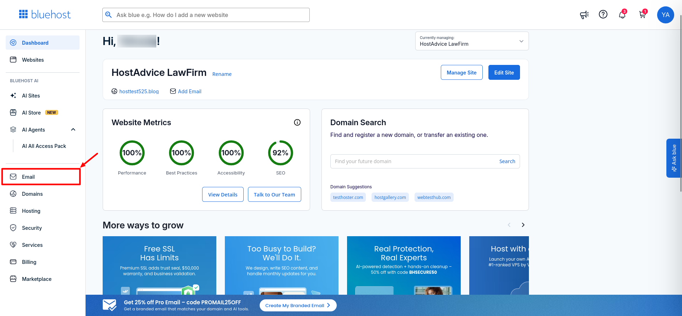Click the Ask blue search field

(x=206, y=15)
